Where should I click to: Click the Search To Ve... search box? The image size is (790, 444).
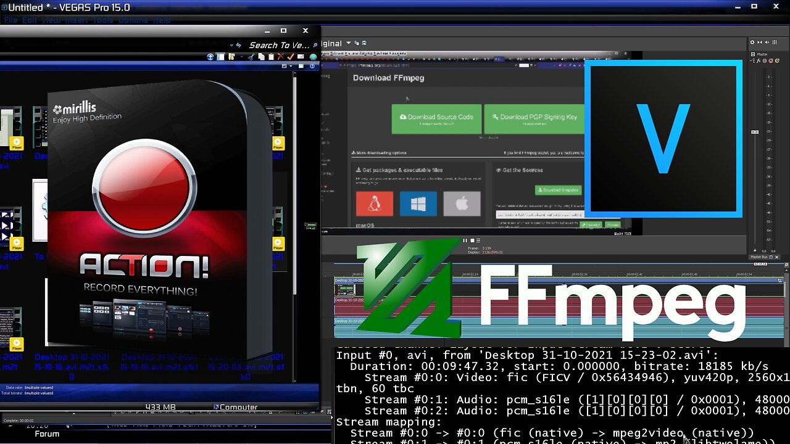pyautogui.click(x=279, y=45)
